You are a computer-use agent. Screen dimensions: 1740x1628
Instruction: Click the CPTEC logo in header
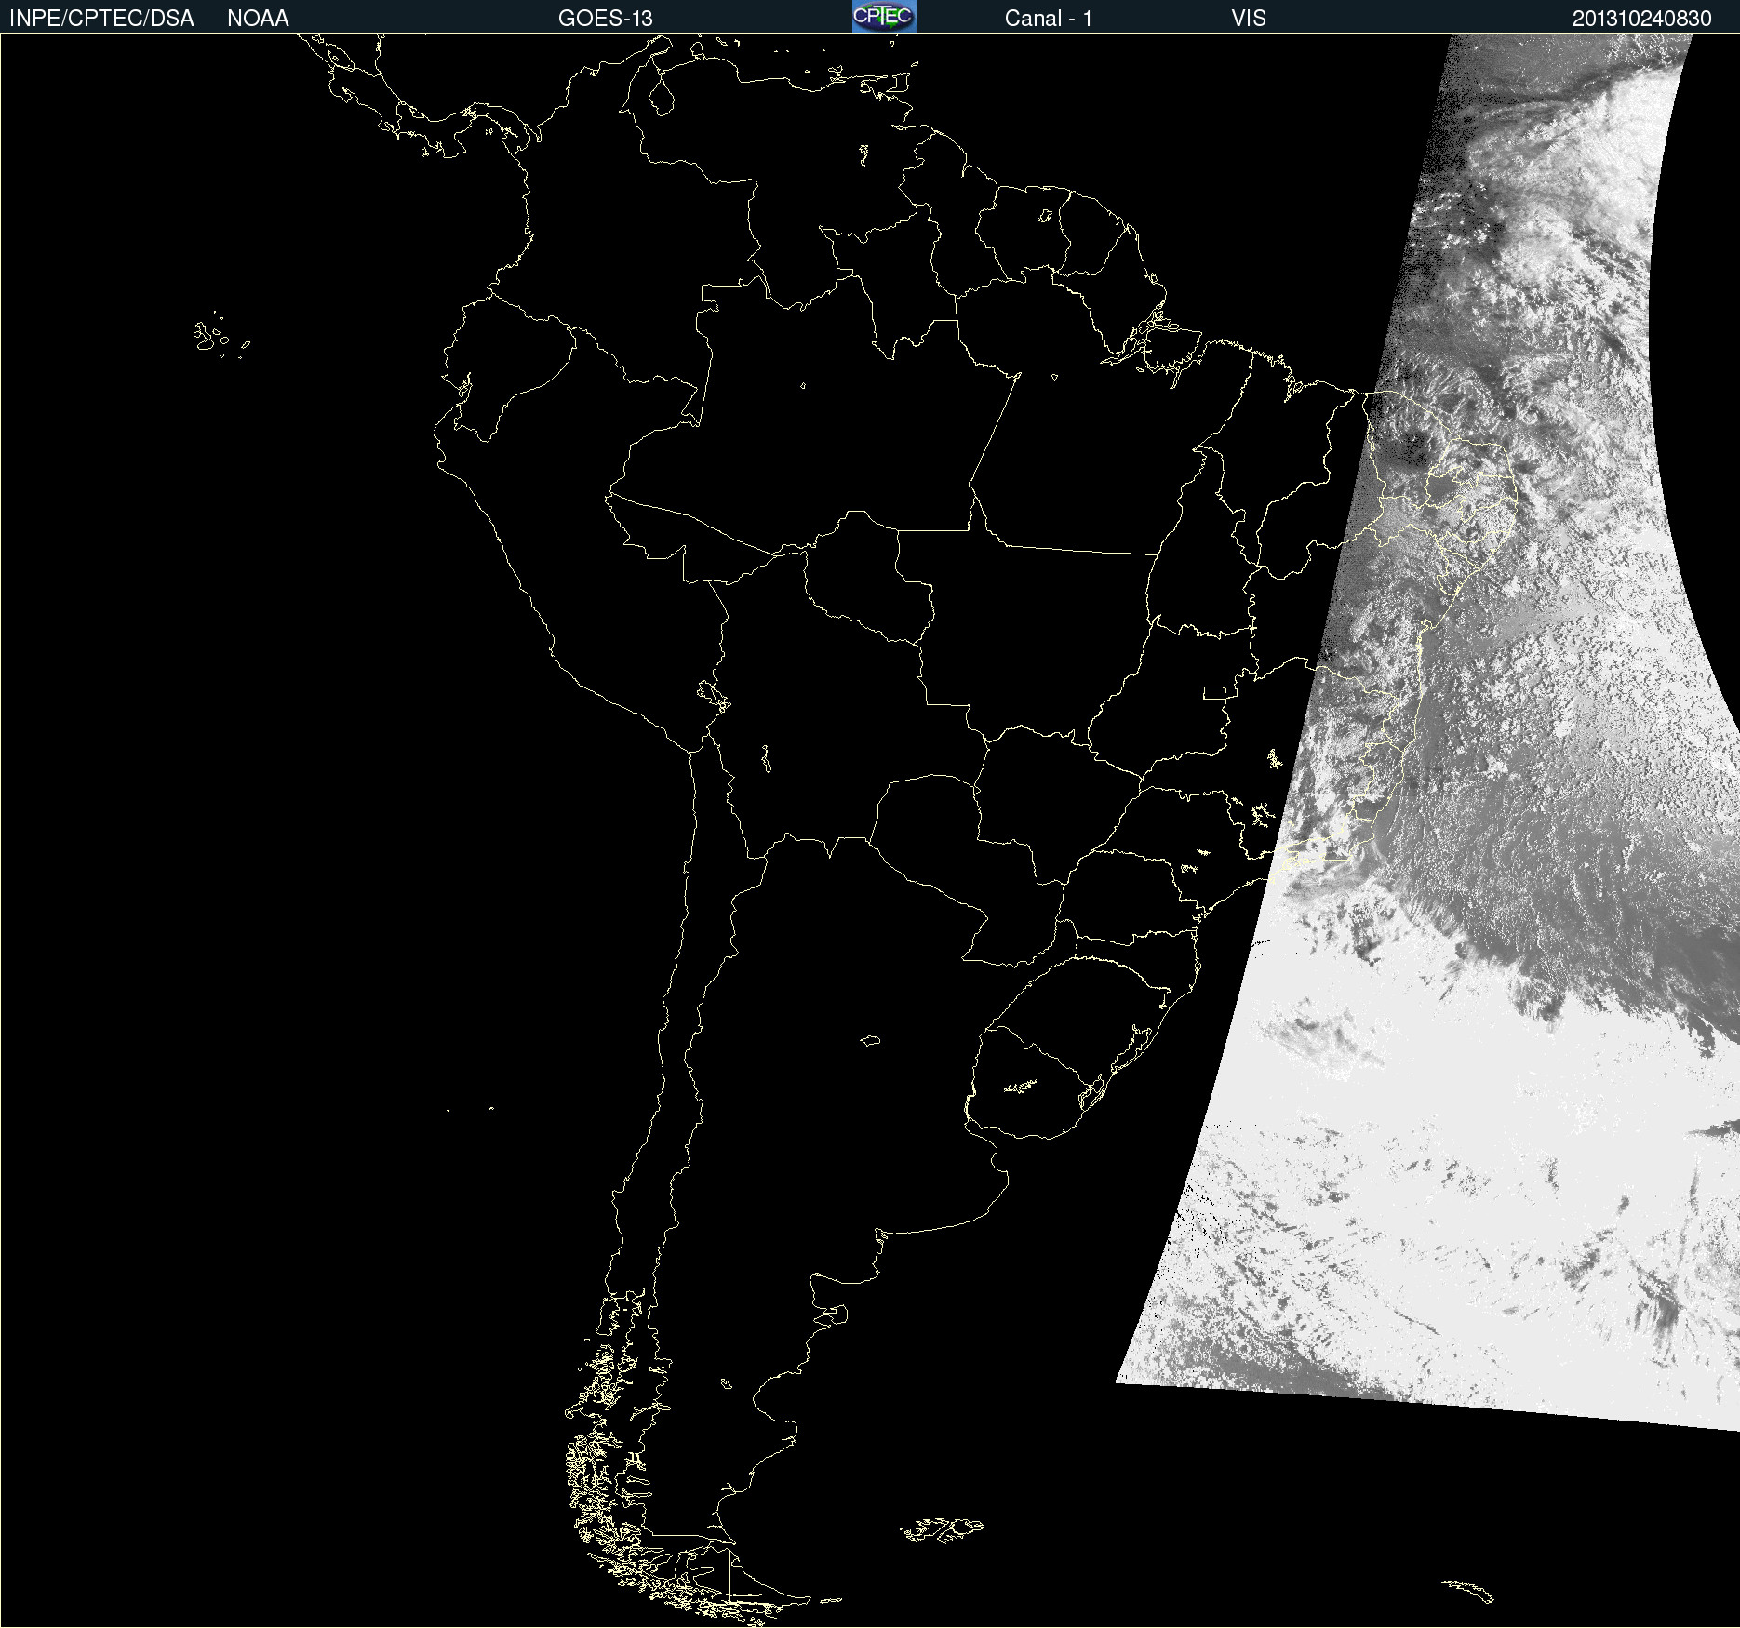[x=883, y=17]
